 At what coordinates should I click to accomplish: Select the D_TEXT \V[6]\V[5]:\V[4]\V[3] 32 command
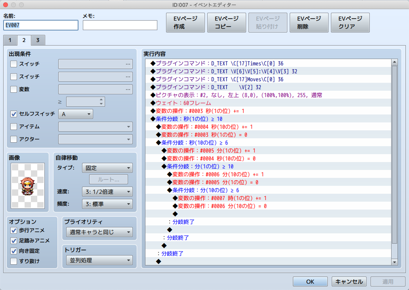point(268,71)
